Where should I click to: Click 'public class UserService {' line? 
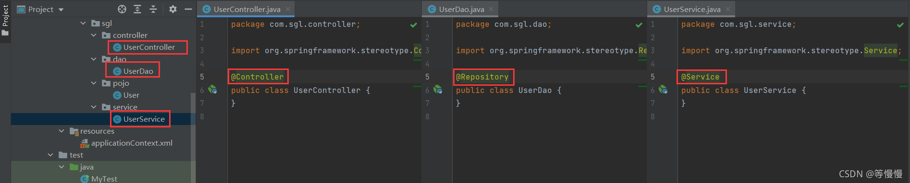click(744, 90)
